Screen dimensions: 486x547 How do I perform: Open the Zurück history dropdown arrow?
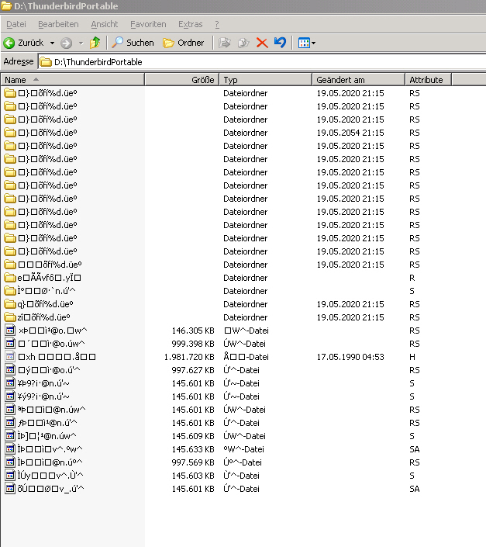(x=52, y=43)
